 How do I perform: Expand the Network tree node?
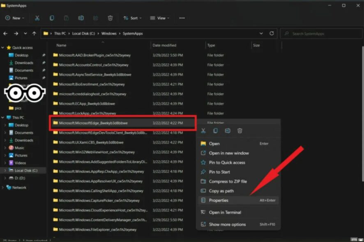click(x=2, y=187)
